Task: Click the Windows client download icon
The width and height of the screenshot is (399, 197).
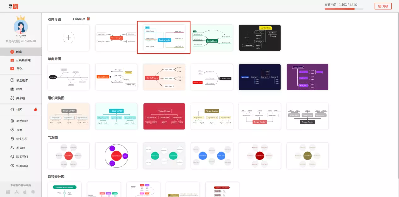Action: pyautogui.click(x=8, y=192)
